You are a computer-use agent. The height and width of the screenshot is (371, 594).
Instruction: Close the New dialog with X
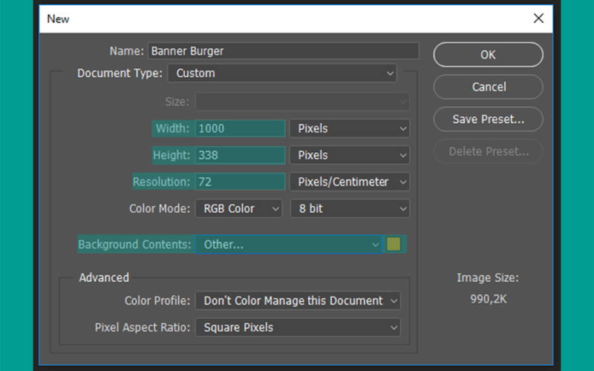[538, 18]
